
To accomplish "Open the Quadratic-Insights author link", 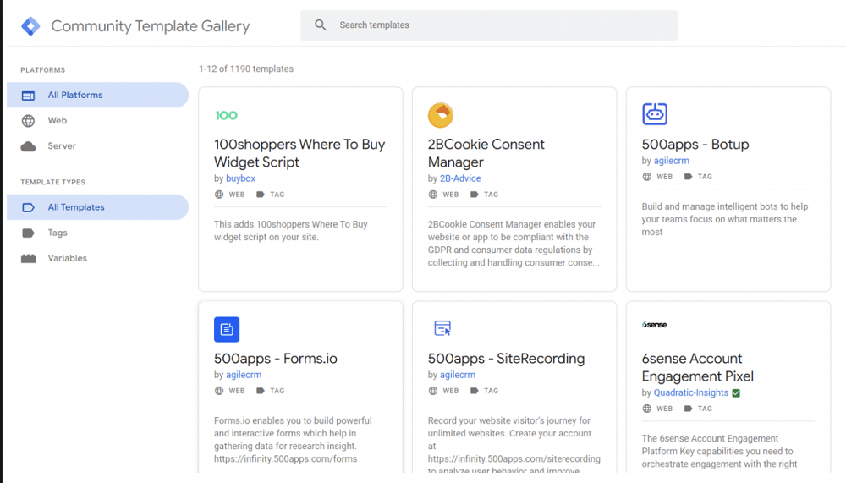I will tap(691, 392).
